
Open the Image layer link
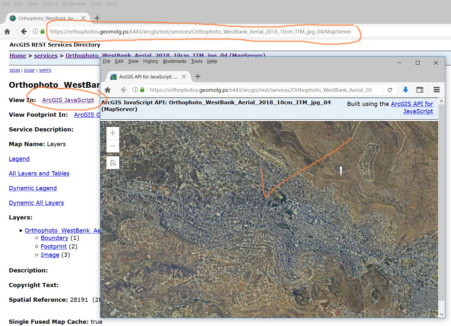pos(50,255)
